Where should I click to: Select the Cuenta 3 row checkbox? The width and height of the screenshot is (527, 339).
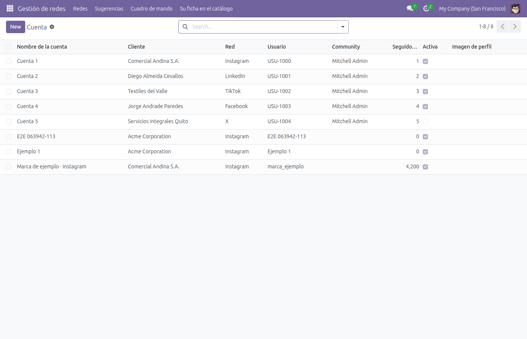9,92
